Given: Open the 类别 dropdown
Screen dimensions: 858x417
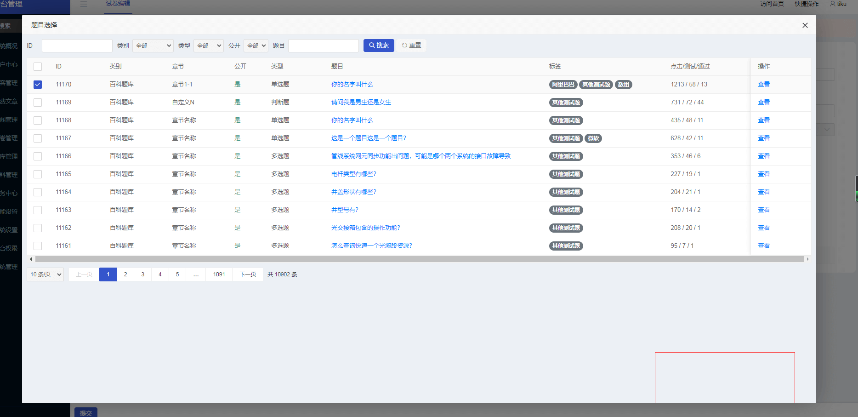Looking at the screenshot, I should coord(153,46).
